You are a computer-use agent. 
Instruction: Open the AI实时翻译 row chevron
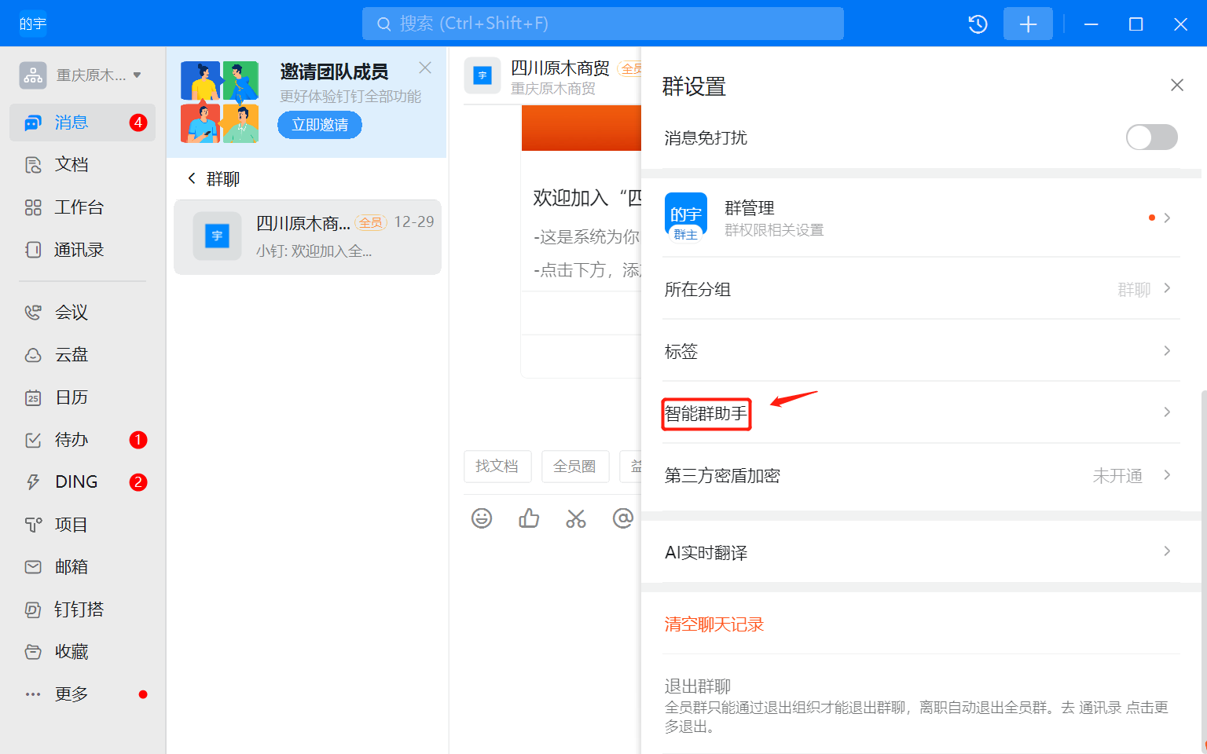tap(1167, 551)
